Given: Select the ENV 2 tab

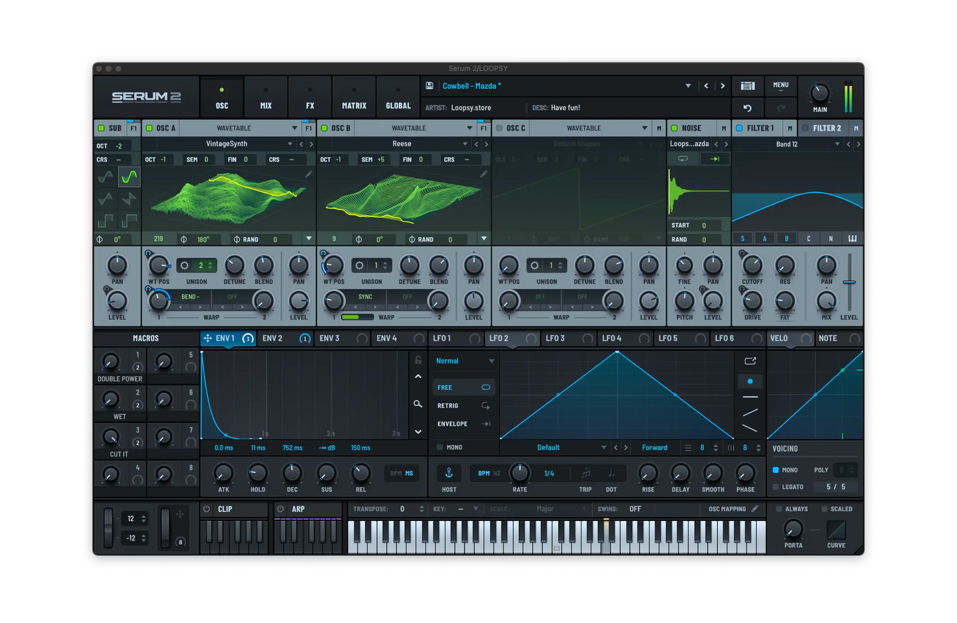Looking at the screenshot, I should pos(285,338).
